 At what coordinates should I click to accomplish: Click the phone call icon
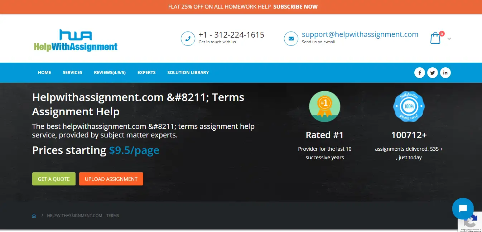coord(188,39)
